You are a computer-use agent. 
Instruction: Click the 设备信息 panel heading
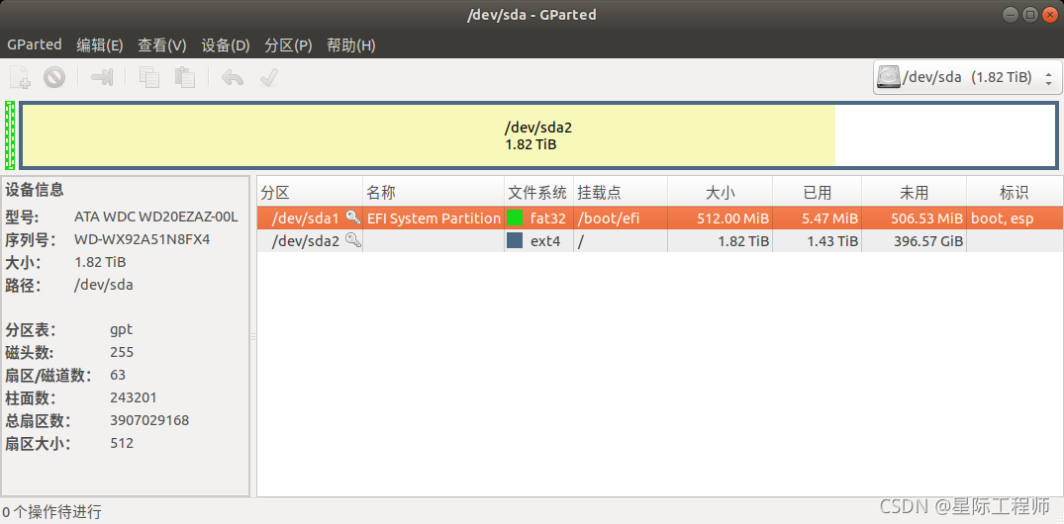[x=35, y=189]
